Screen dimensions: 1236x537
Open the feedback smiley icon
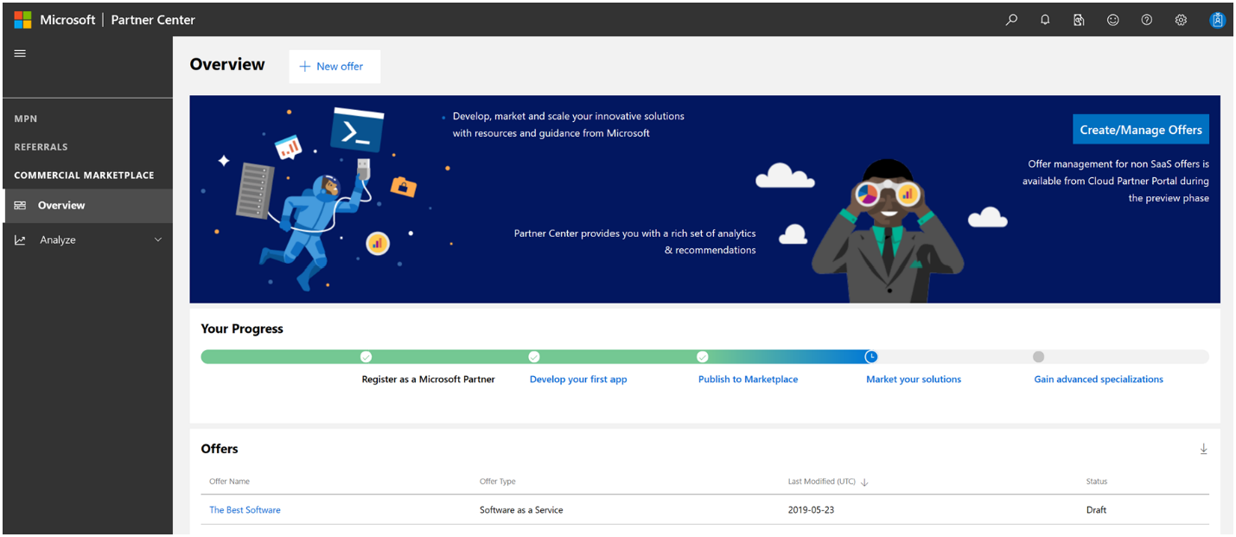click(1113, 20)
